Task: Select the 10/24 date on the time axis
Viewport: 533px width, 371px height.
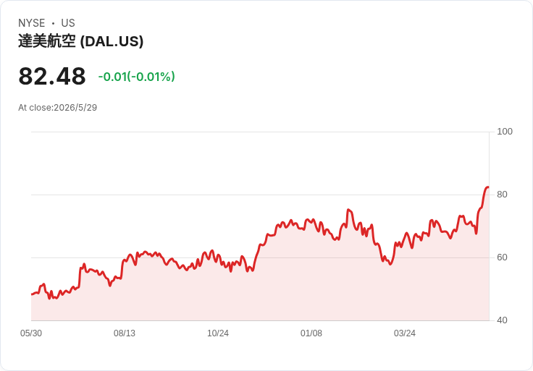Action: pos(218,333)
